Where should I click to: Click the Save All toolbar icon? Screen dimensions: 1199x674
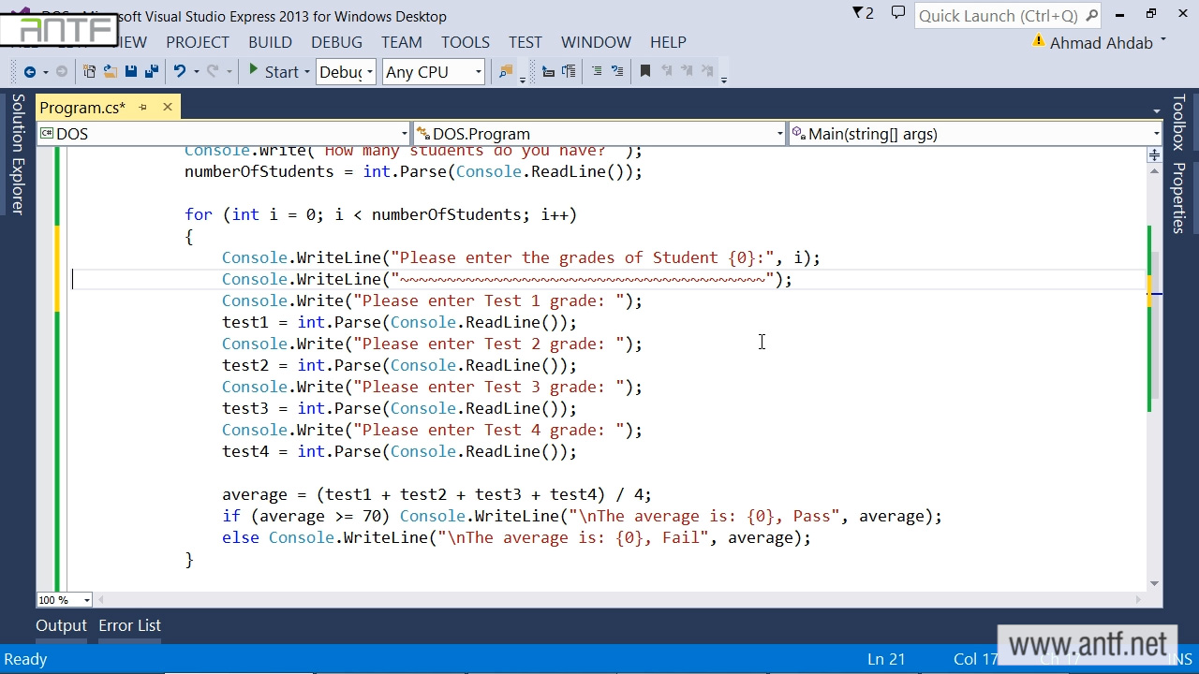pyautogui.click(x=151, y=72)
